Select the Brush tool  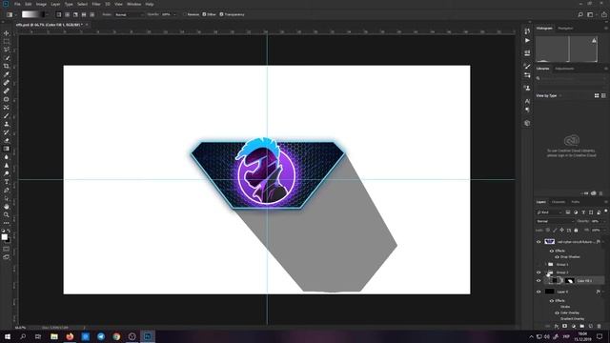[x=7, y=115]
